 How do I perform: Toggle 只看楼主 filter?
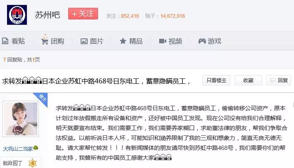(x=216, y=80)
